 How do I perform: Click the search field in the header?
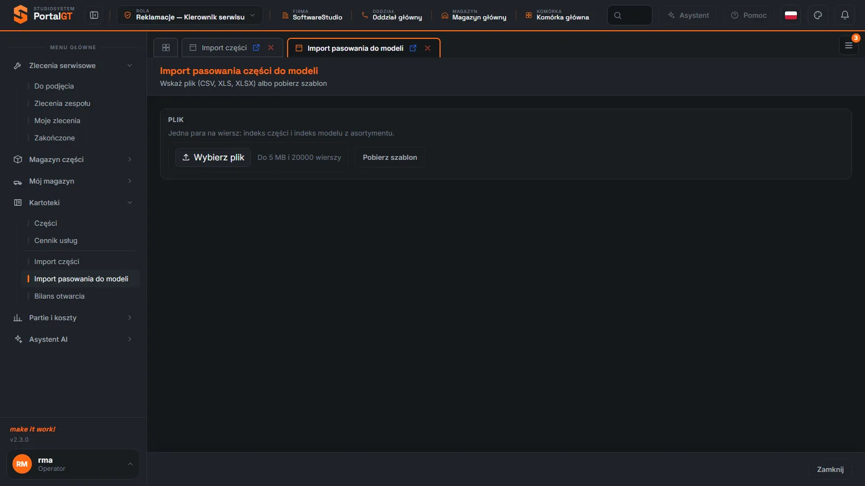coord(630,15)
